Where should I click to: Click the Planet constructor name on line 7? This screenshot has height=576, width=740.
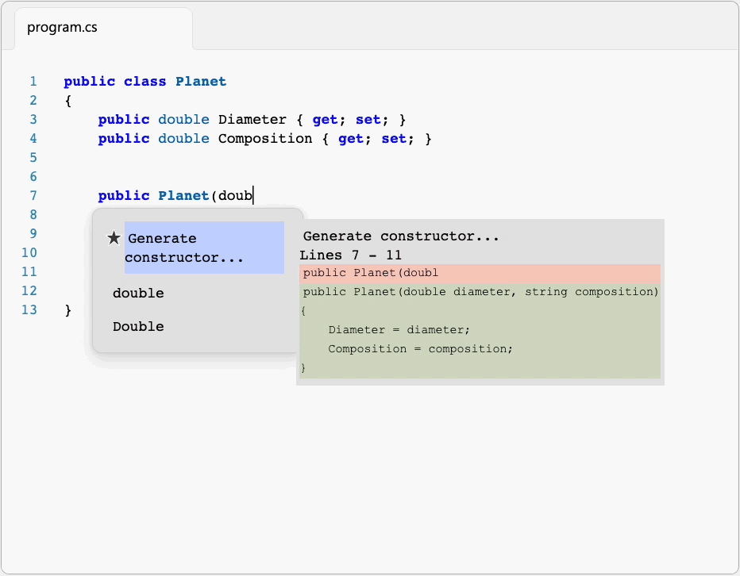tap(183, 196)
